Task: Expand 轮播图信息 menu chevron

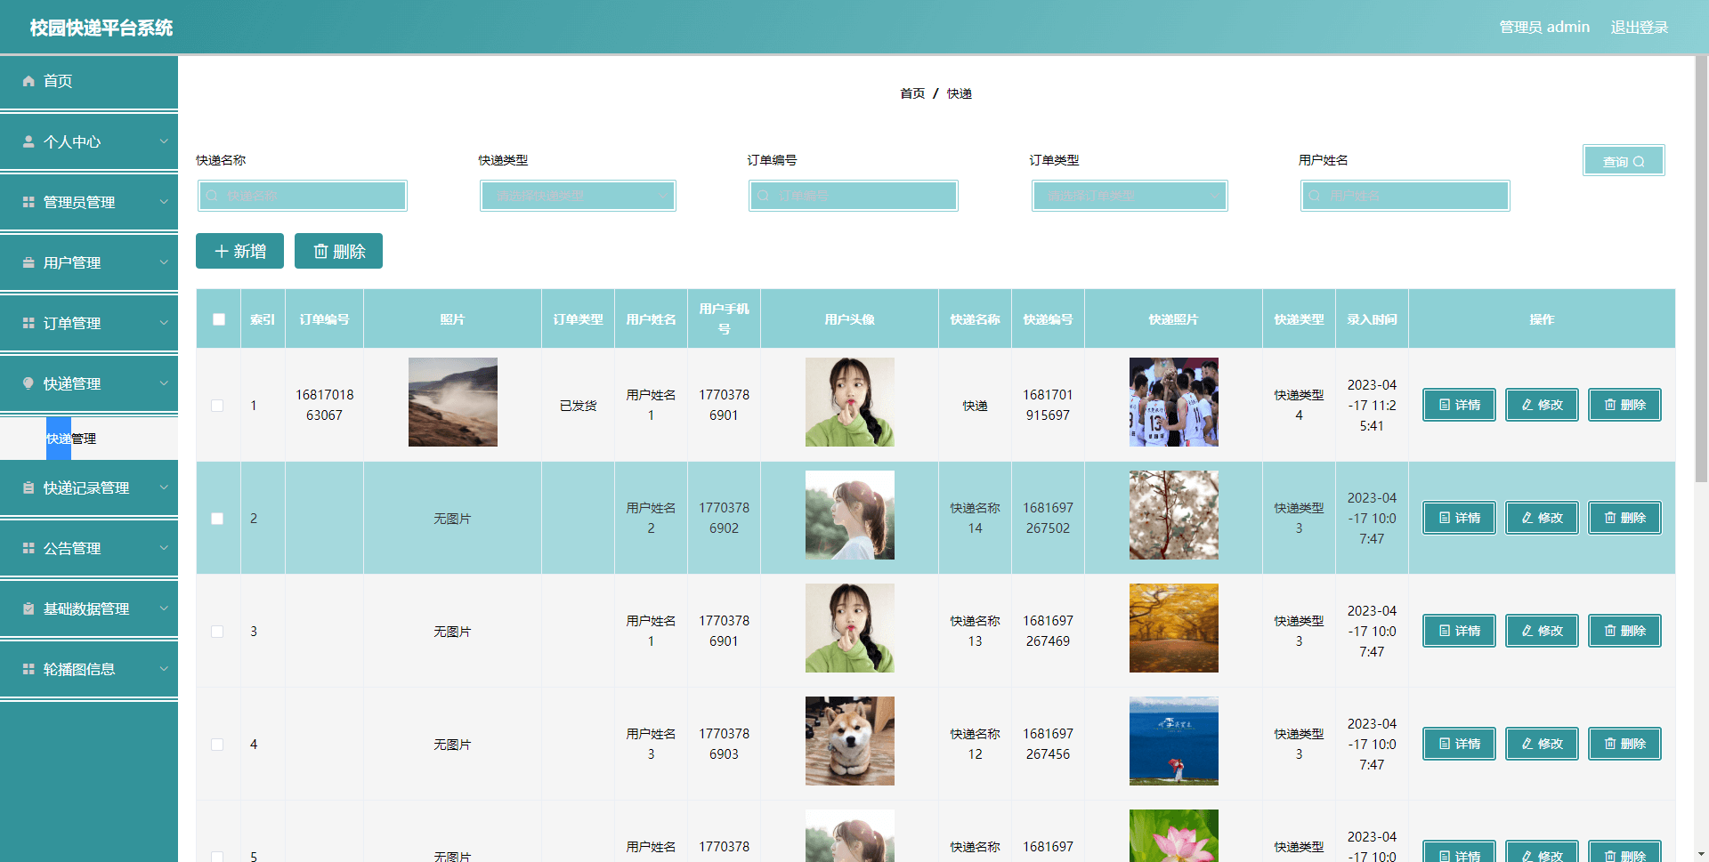Action: point(164,669)
